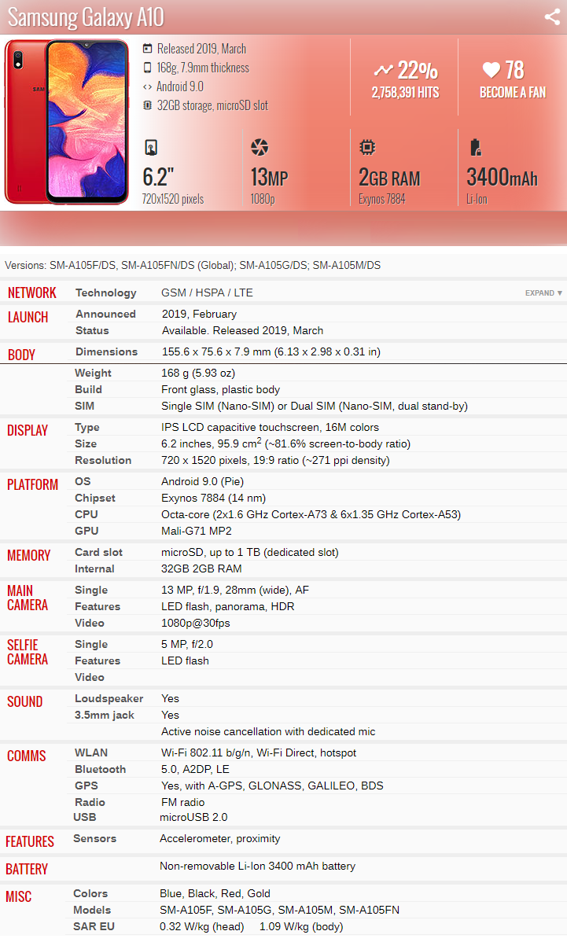Click the Build spec label
This screenshot has height=942, width=567.
tap(88, 389)
